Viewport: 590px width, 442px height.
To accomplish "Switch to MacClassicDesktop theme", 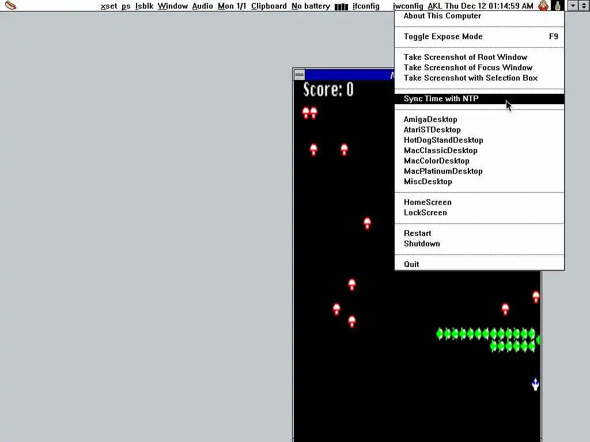I will point(479,150).
